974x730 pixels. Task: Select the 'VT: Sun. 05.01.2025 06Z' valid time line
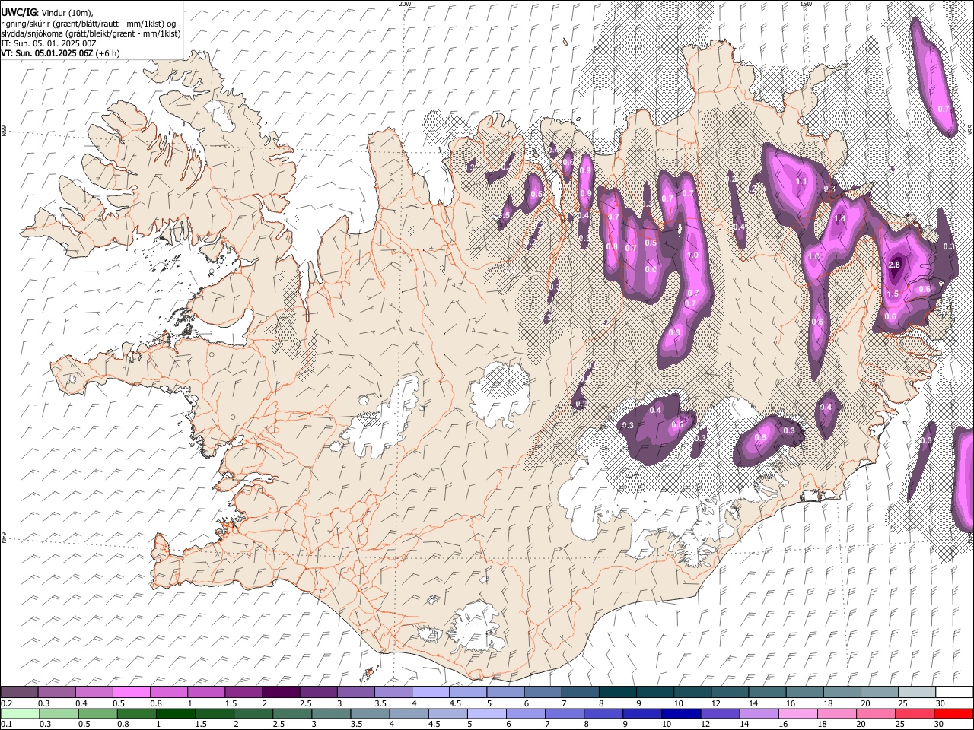click(x=59, y=53)
